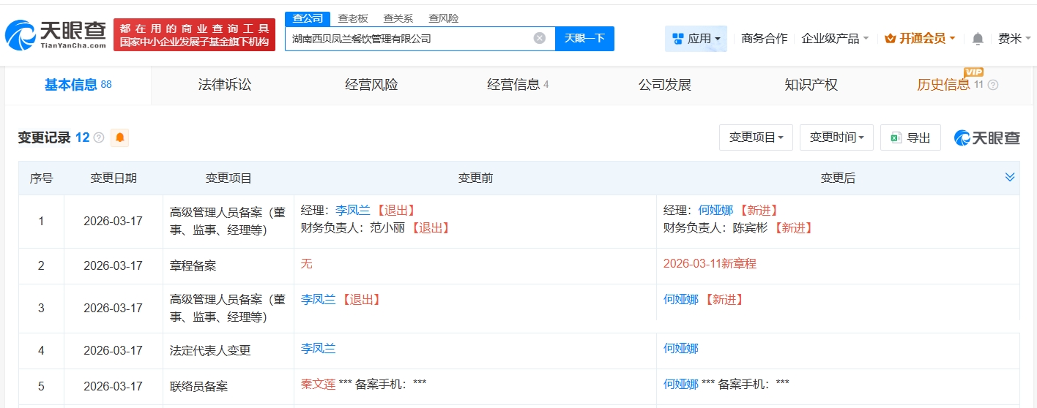
Task: Open 开通会员 membership link
Action: click(920, 39)
